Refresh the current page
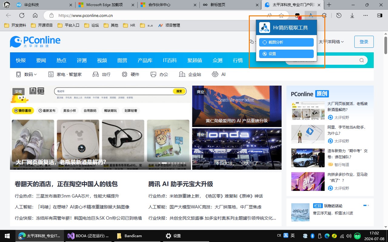Viewport: 388px width, 242px height. (22, 15)
